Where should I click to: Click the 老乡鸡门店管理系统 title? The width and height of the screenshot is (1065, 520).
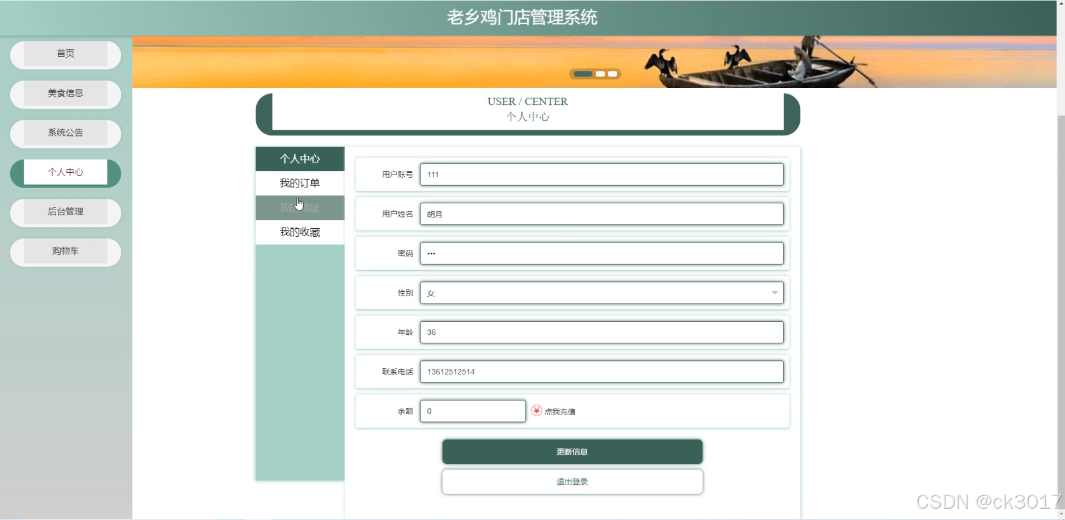pyautogui.click(x=522, y=18)
